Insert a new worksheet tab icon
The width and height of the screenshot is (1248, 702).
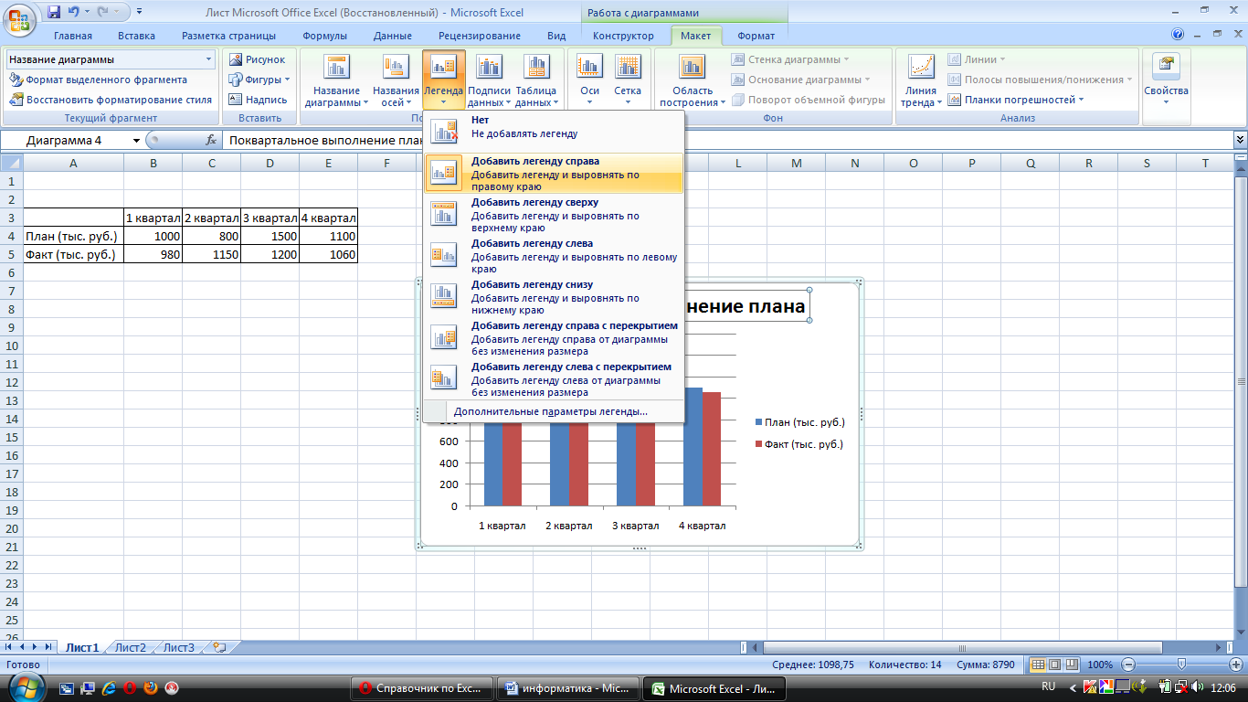click(218, 647)
